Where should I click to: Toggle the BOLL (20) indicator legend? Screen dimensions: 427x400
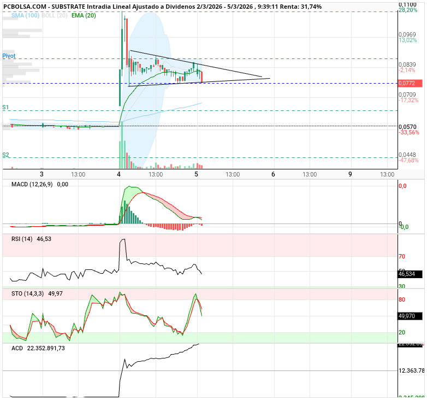[55, 15]
